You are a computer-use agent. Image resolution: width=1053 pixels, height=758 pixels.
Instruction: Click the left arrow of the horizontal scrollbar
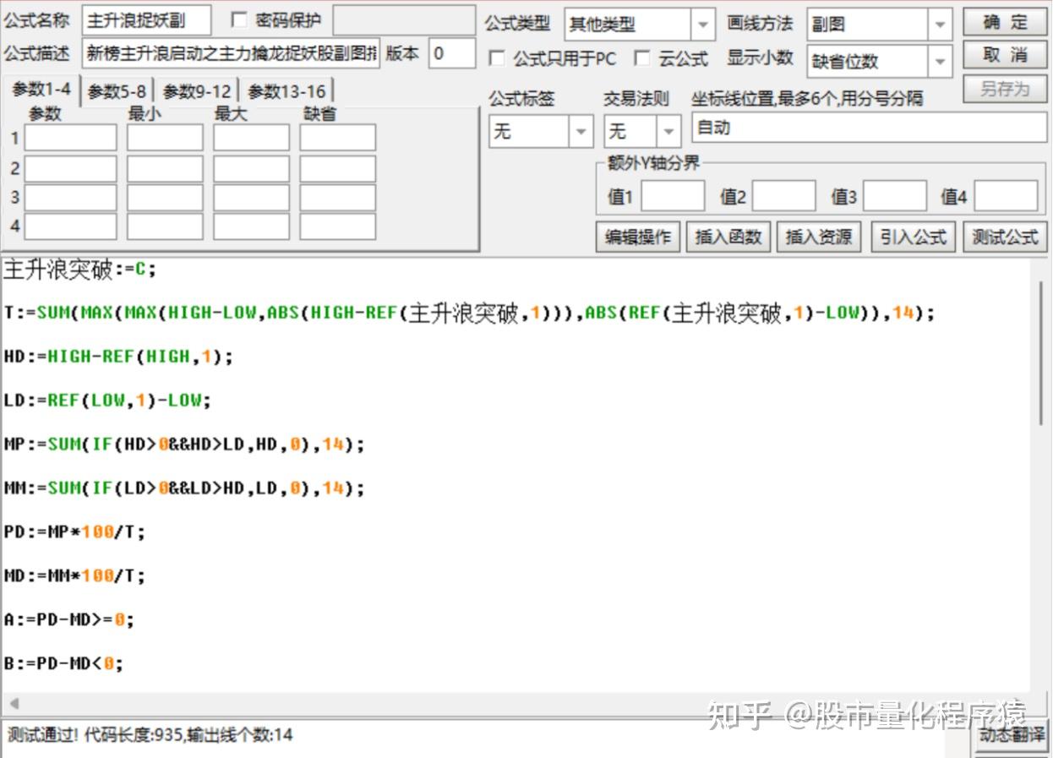point(14,704)
